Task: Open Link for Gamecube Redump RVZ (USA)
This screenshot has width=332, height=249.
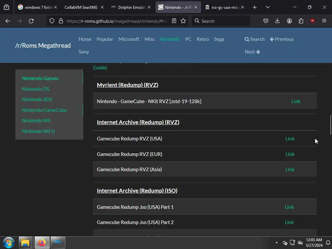Action: tap(290, 139)
